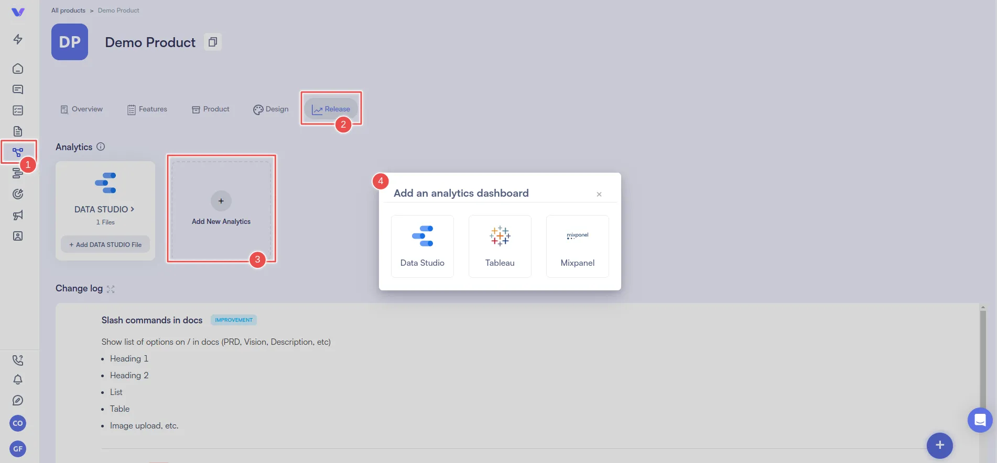Open the goals target sidebar icon
997x463 pixels.
[x=18, y=194]
